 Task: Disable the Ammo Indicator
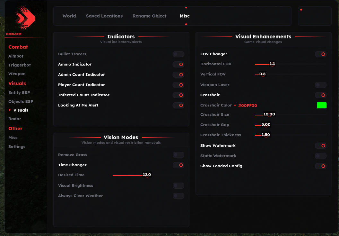pyautogui.click(x=178, y=64)
